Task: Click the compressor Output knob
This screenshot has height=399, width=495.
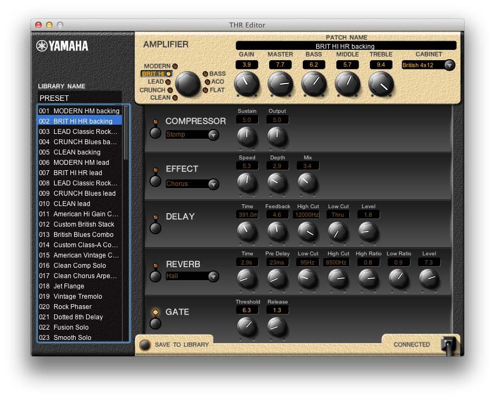Action: point(277,136)
